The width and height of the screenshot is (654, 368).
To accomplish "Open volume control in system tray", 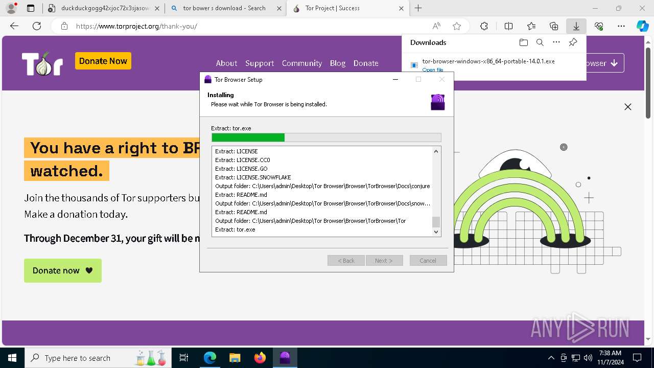I will point(588,358).
